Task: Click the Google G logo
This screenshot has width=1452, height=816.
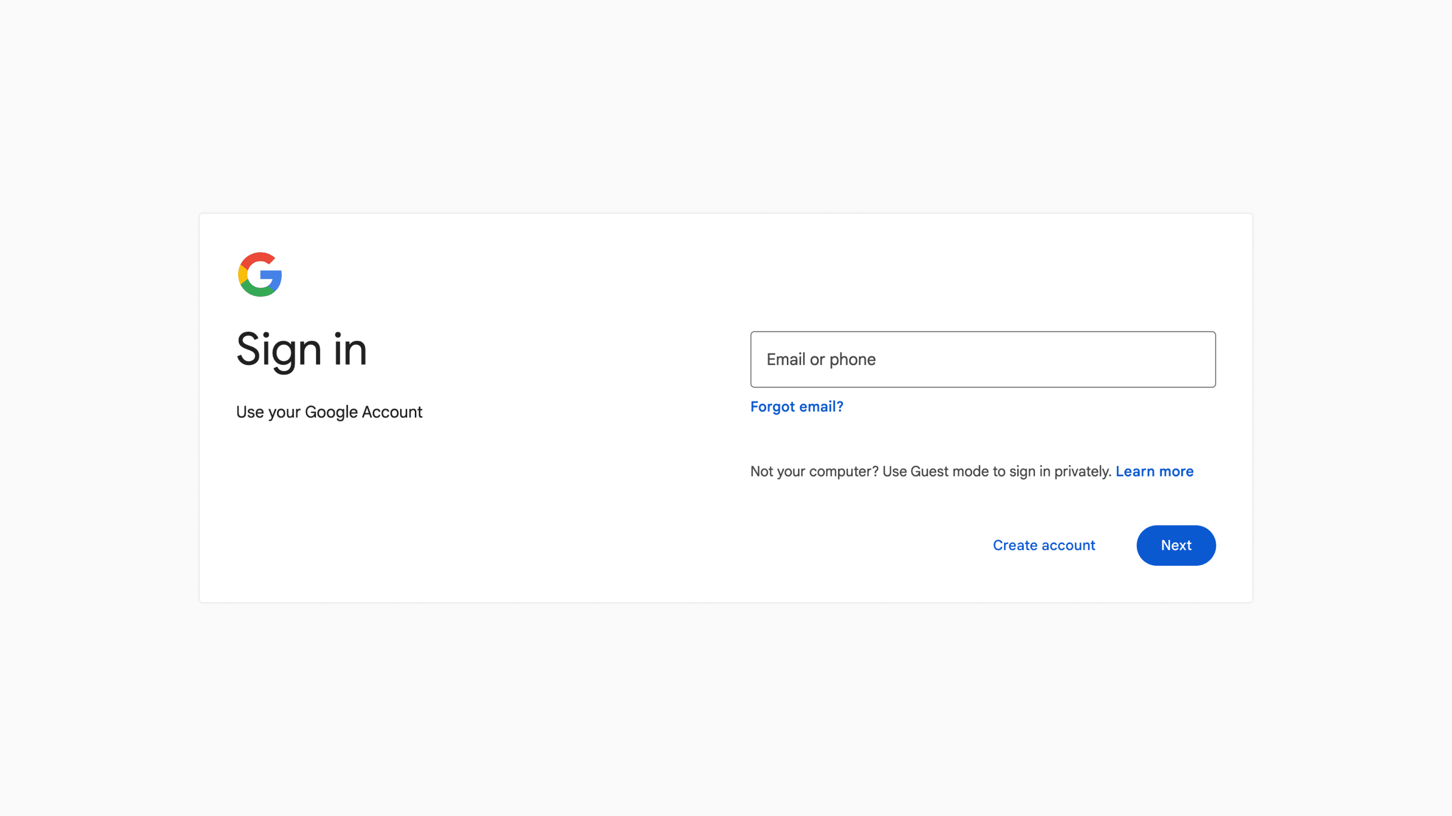Action: pyautogui.click(x=260, y=274)
